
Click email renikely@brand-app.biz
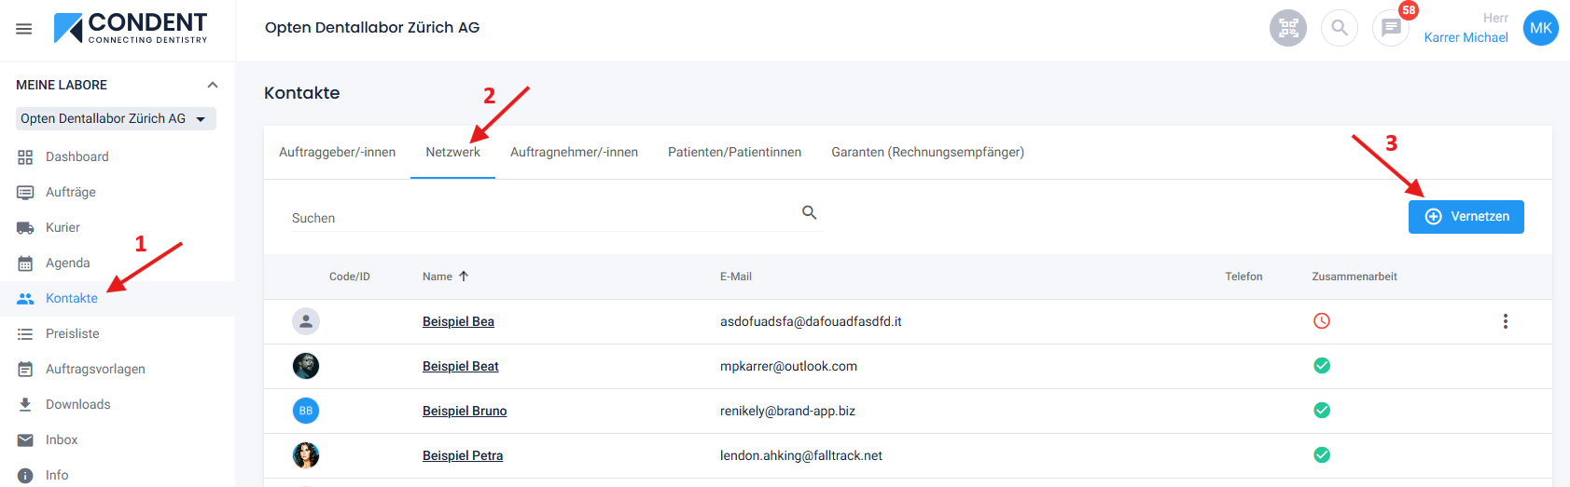tap(787, 411)
